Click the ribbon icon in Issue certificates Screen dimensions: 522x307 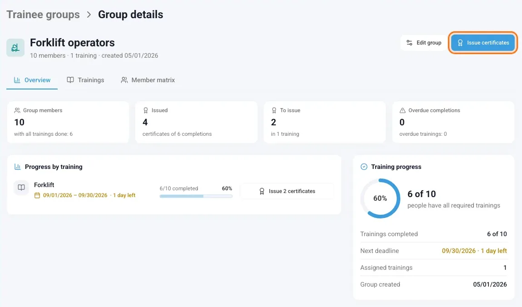pyautogui.click(x=460, y=43)
